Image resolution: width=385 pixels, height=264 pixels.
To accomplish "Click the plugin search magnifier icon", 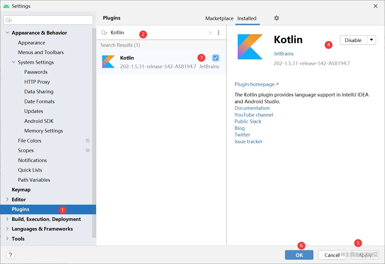I will click(x=104, y=33).
